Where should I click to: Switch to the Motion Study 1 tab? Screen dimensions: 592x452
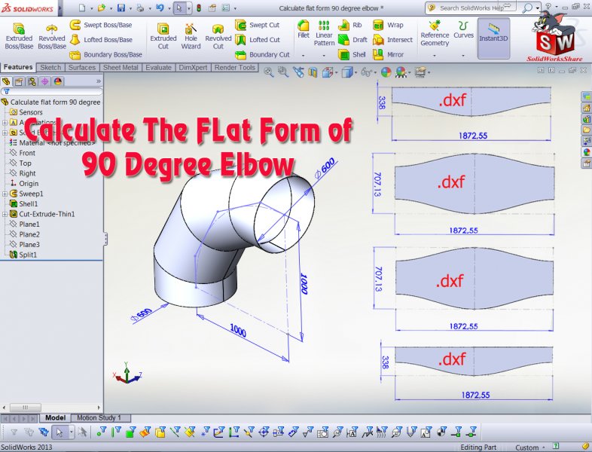(x=99, y=417)
